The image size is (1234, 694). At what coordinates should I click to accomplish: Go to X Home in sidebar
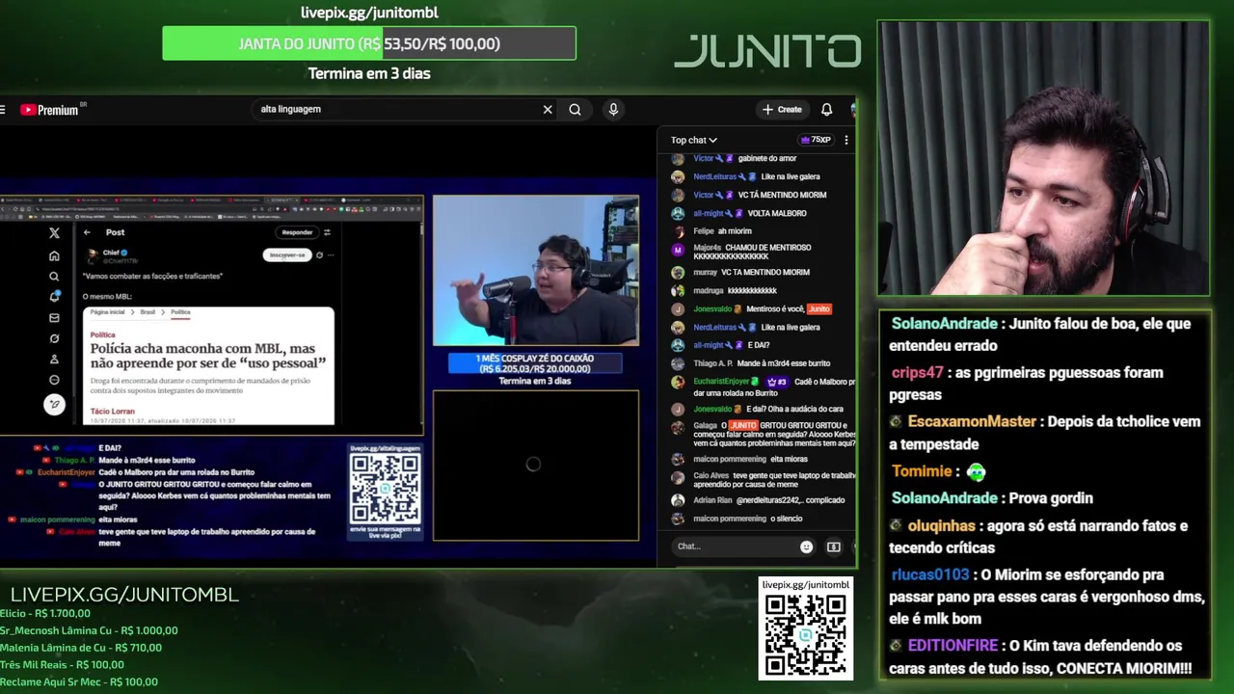[54, 255]
